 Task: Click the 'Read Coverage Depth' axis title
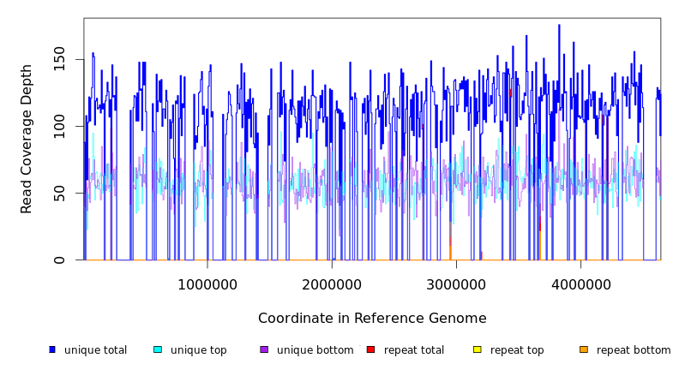pyautogui.click(x=27, y=139)
